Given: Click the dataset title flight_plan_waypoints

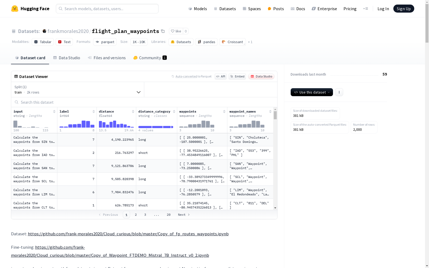Looking at the screenshot, I should 125,31.
